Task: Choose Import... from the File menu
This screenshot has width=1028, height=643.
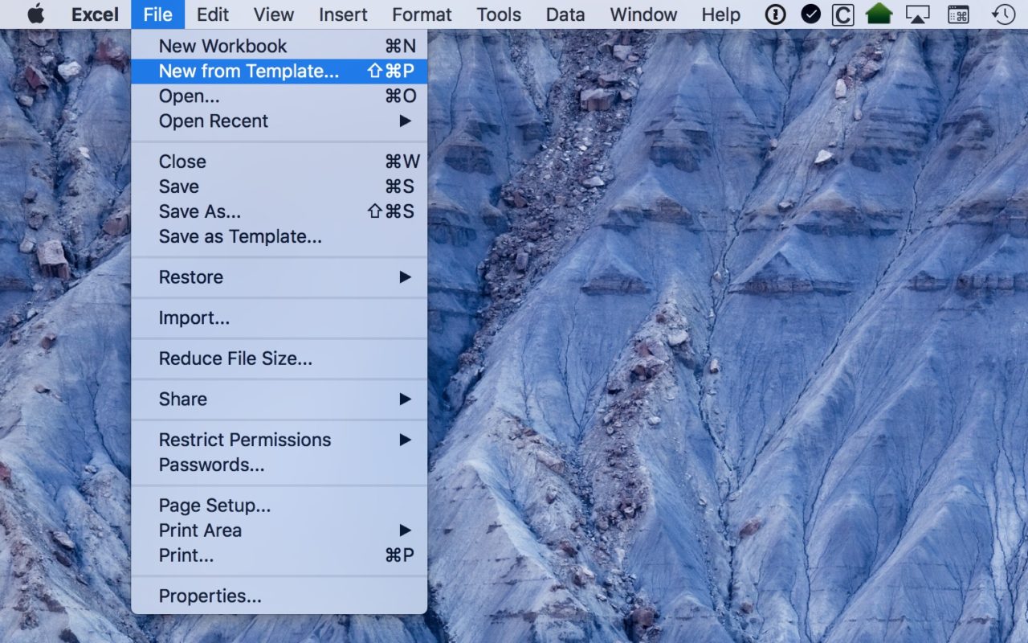Action: tap(279, 318)
